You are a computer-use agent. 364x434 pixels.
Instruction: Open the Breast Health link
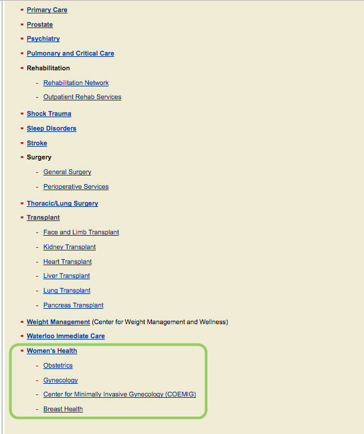pos(63,409)
